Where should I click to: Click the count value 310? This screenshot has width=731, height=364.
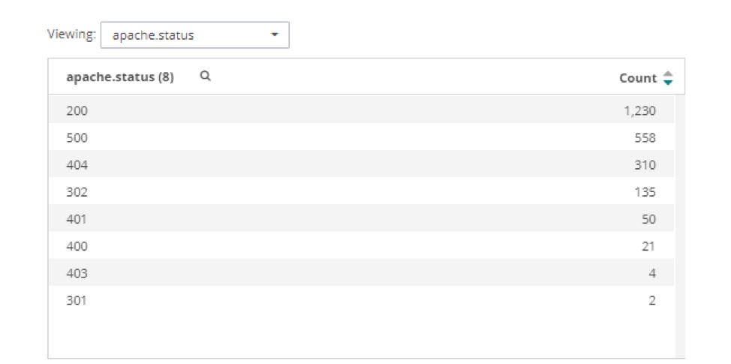645,164
